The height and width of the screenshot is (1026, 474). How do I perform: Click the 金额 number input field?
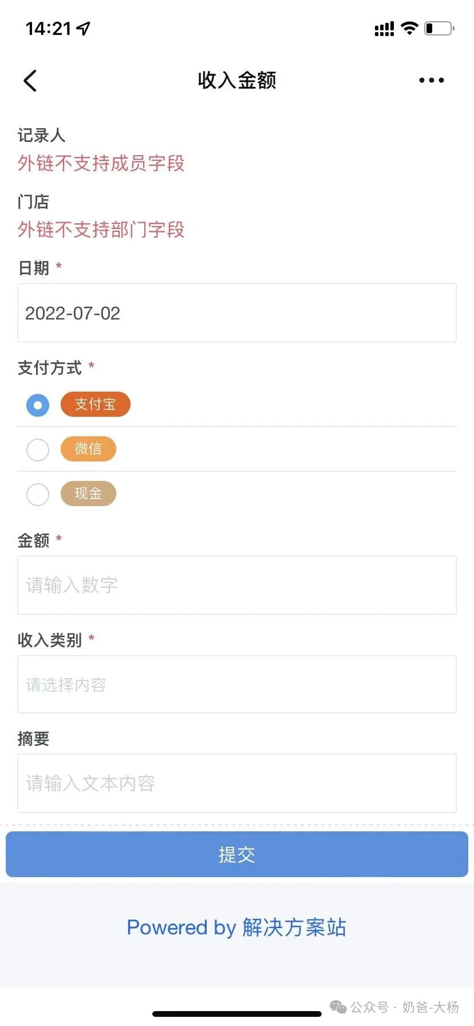pos(236,585)
